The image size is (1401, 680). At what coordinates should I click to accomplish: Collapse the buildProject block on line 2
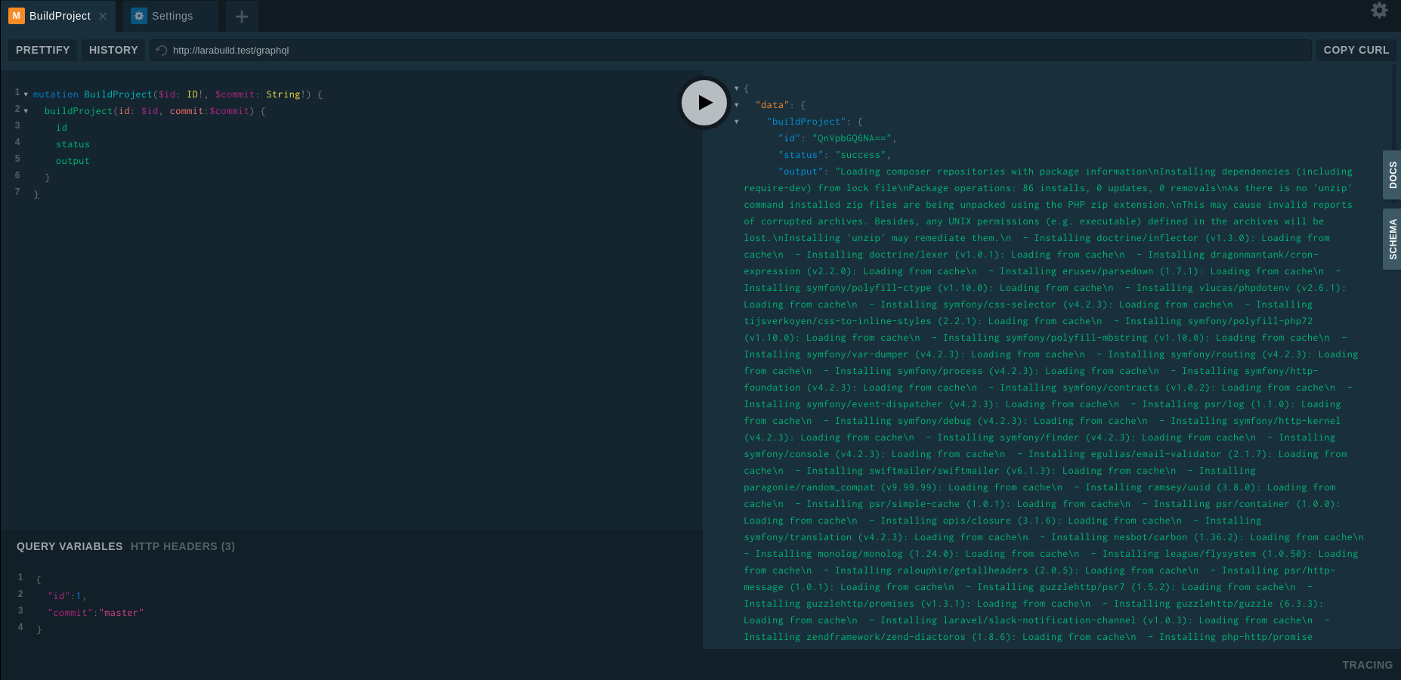(26, 111)
